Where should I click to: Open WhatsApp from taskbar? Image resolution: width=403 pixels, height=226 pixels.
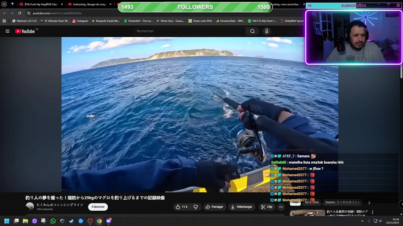coord(53,221)
